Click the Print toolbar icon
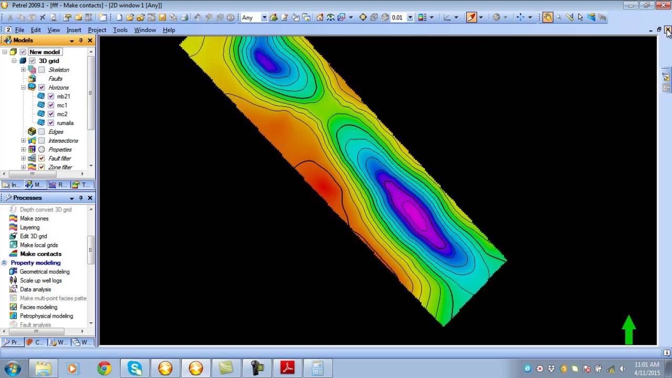Image resolution: width=672 pixels, height=378 pixels. pos(185,17)
